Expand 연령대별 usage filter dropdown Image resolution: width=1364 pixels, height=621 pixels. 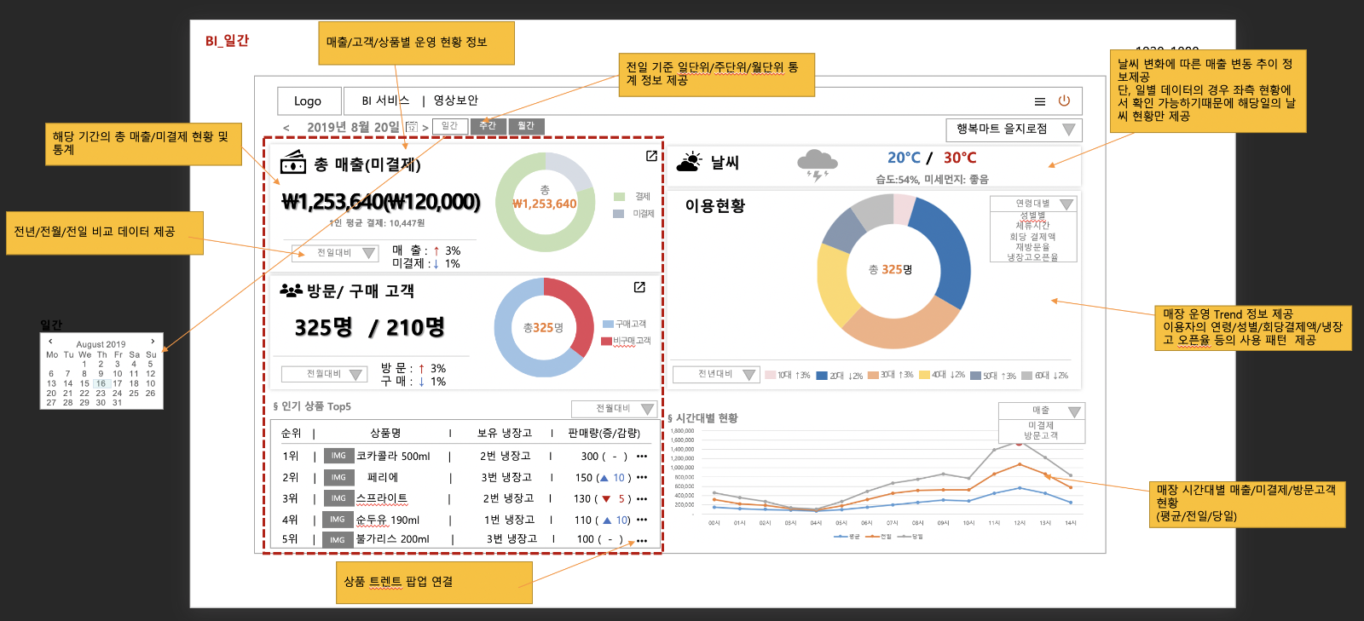1033,204
